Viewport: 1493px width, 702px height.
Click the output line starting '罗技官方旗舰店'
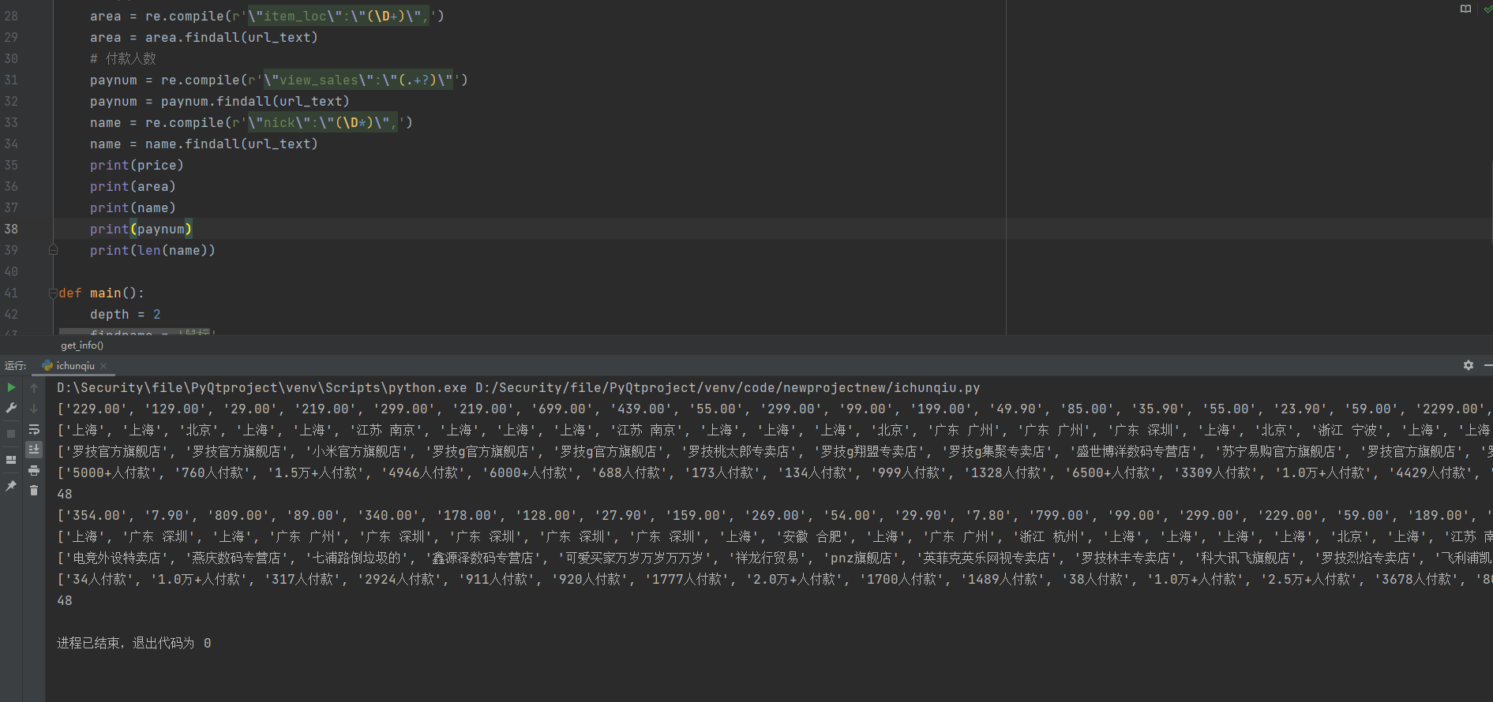coord(774,451)
